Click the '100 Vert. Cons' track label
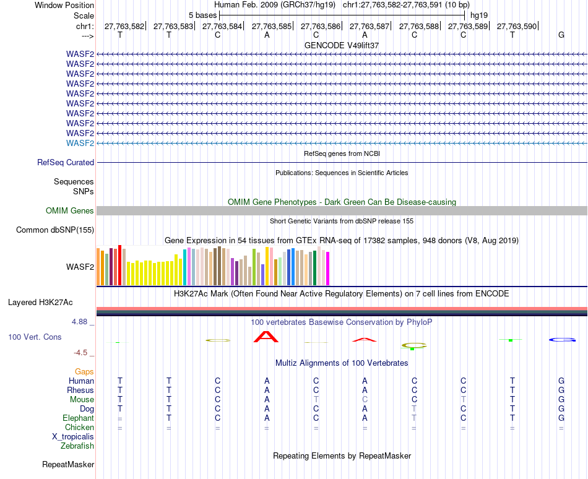This screenshot has width=588, height=479. point(35,337)
